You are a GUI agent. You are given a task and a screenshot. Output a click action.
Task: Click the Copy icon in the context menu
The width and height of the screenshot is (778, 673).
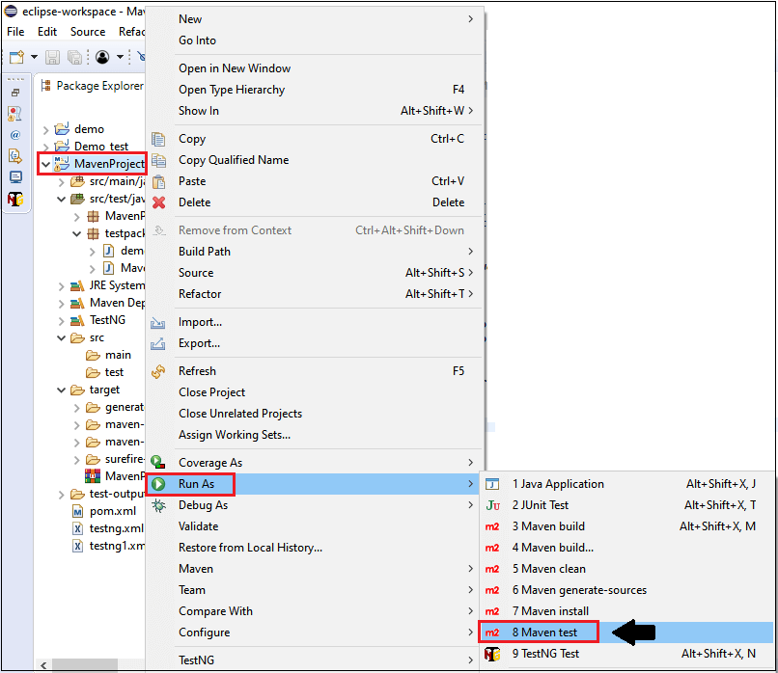point(159,139)
